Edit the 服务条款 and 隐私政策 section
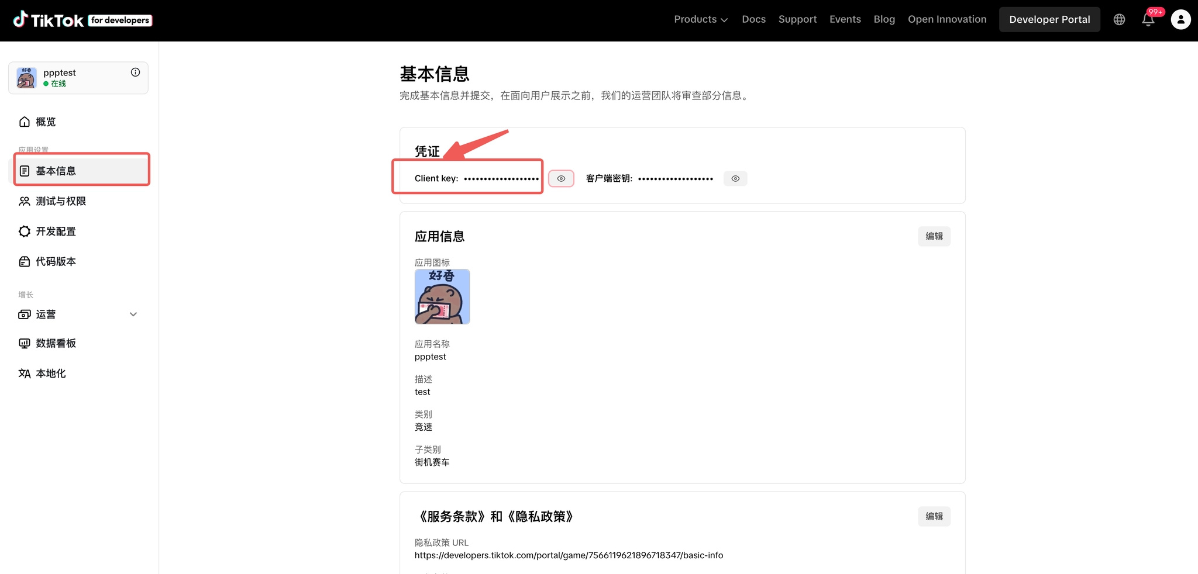The width and height of the screenshot is (1198, 574). 934,516
